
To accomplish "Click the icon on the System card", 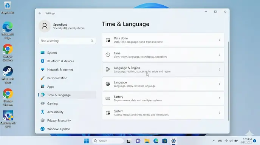I will (x=108, y=113).
